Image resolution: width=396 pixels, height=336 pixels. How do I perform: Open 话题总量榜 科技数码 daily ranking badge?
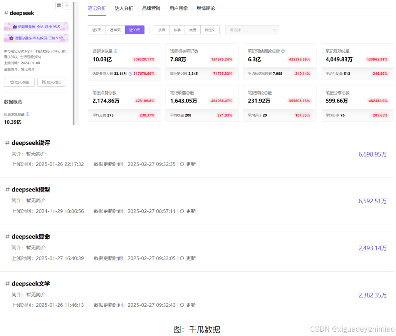pyautogui.click(x=36, y=38)
